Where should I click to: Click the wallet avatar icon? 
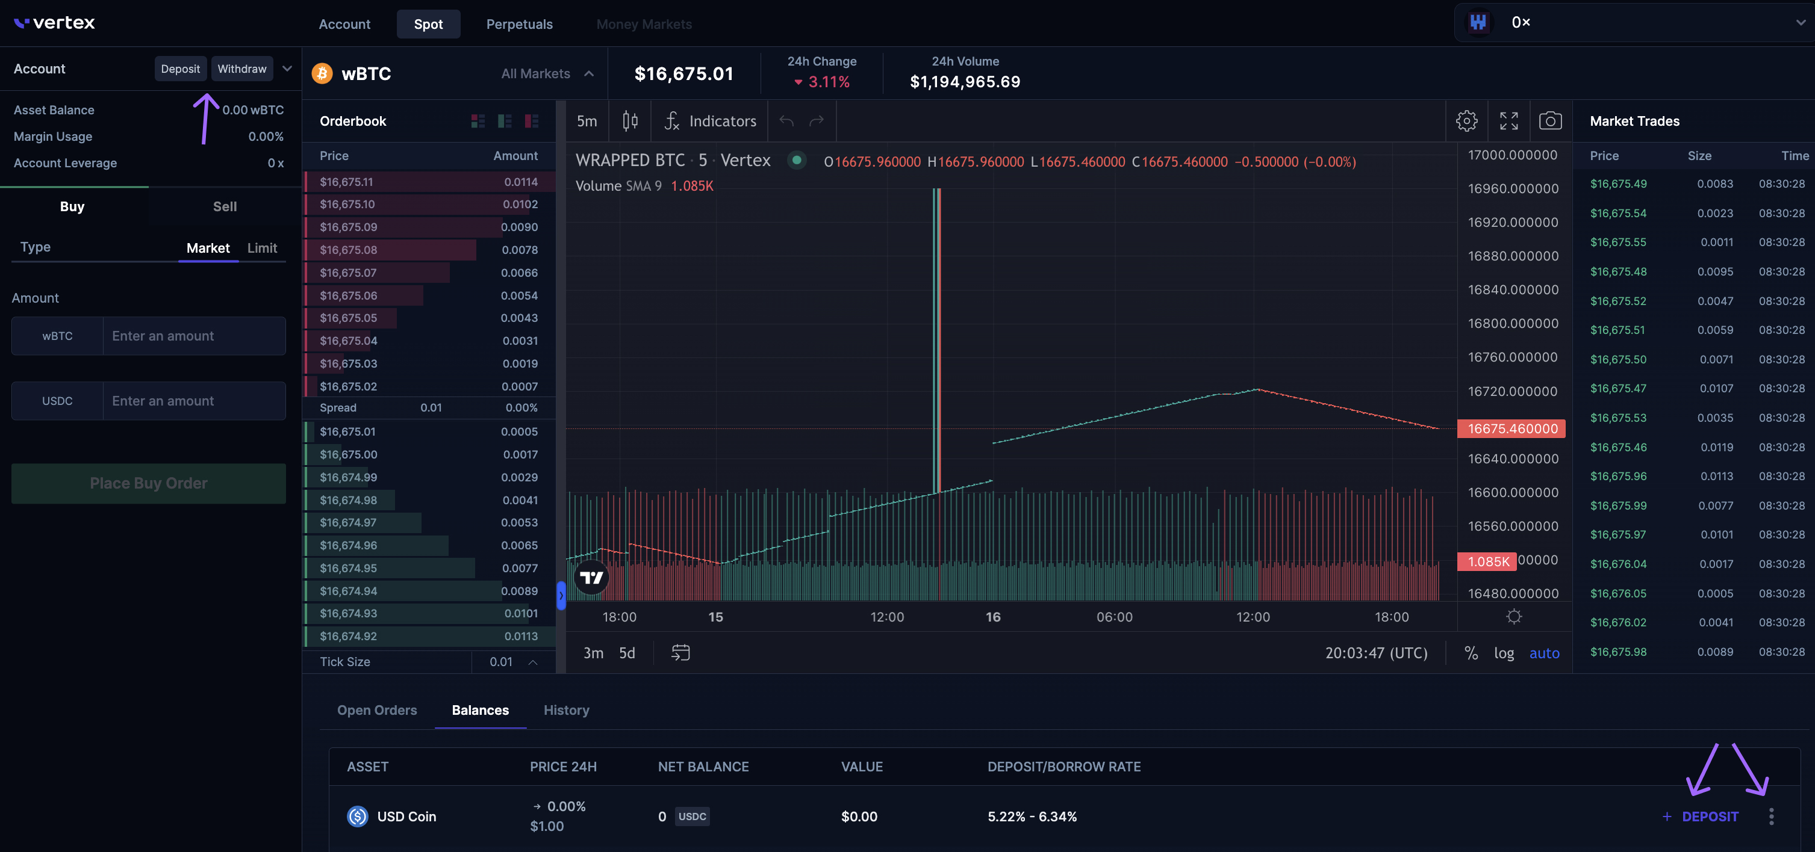click(1478, 22)
